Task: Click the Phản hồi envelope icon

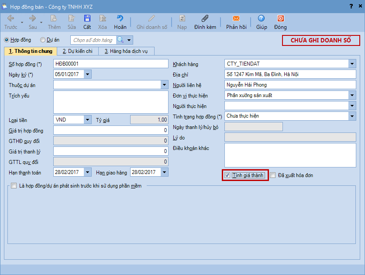Action: tap(236, 19)
